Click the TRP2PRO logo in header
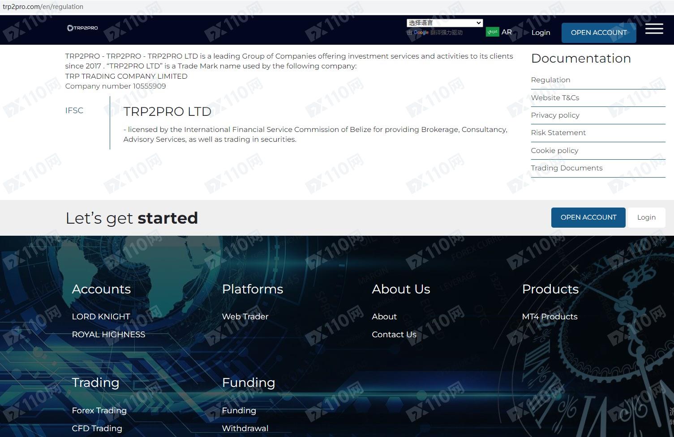Viewport: 674px width, 437px height. (82, 28)
